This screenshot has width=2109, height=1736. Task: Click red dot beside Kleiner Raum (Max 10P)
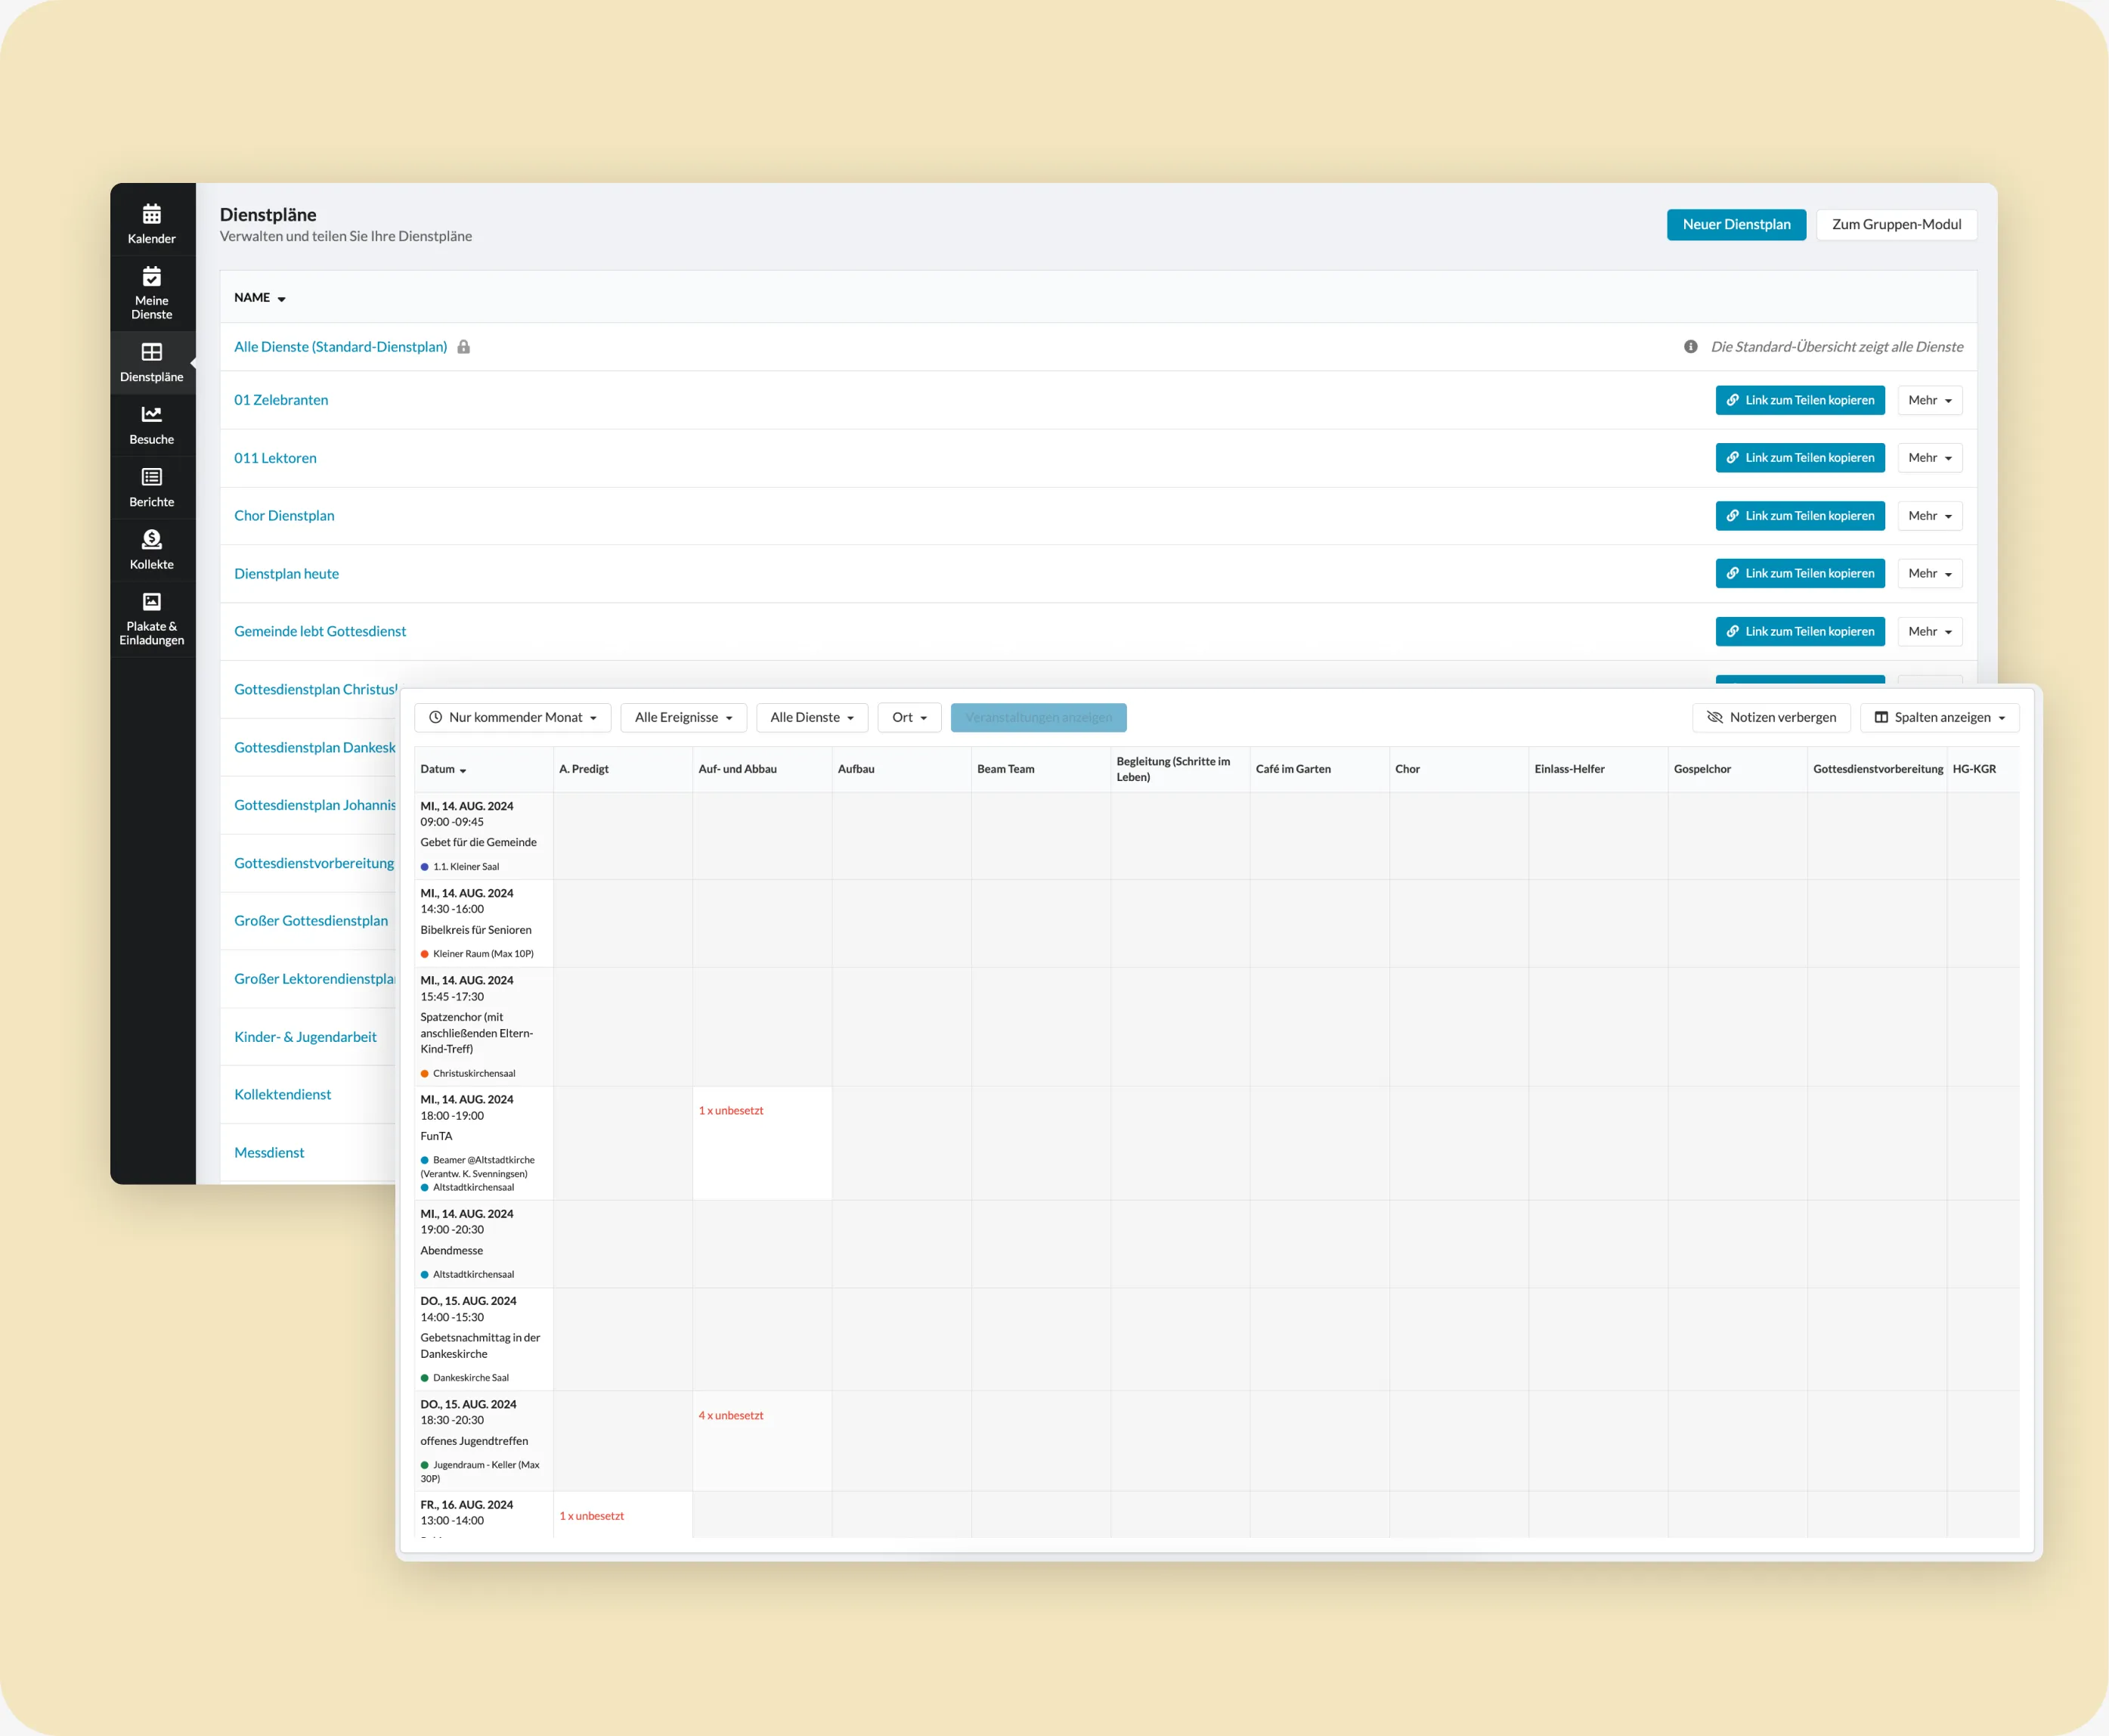tap(425, 954)
